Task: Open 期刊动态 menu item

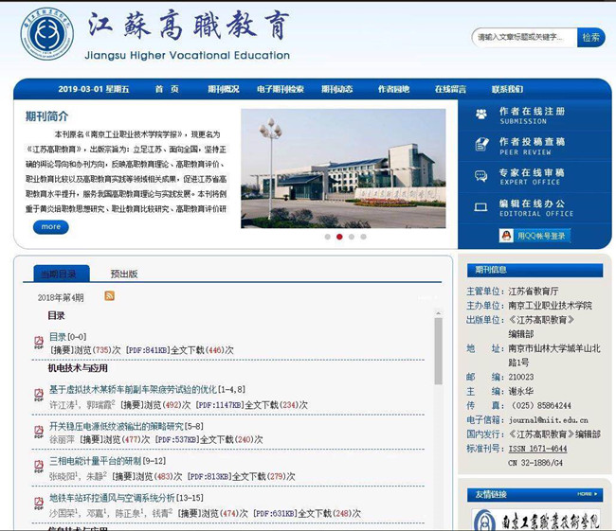Action: tap(337, 89)
